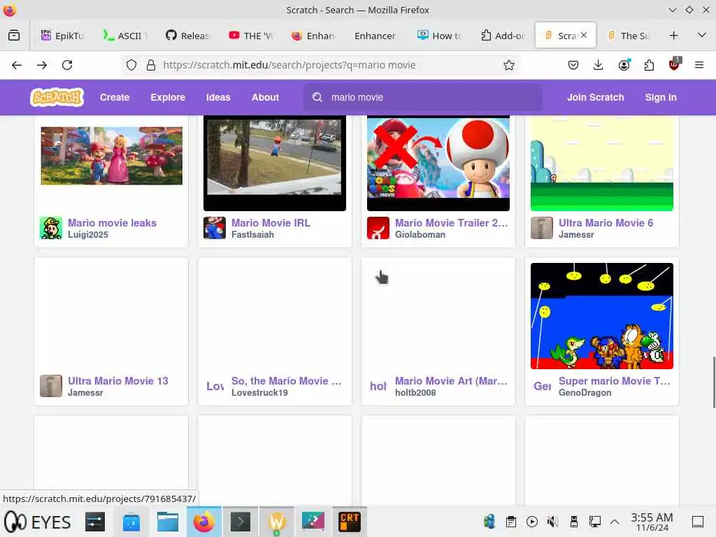Click FastIsaiah's Mario avatar icon
The image size is (716, 537).
point(215,228)
